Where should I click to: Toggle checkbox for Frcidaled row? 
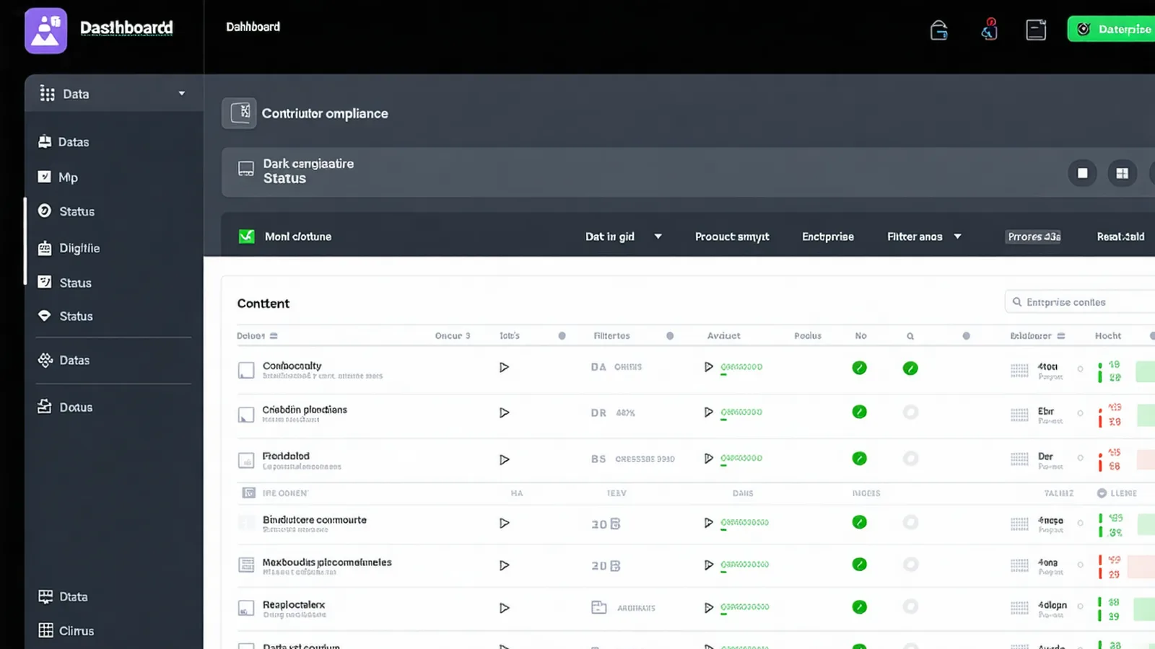(246, 460)
